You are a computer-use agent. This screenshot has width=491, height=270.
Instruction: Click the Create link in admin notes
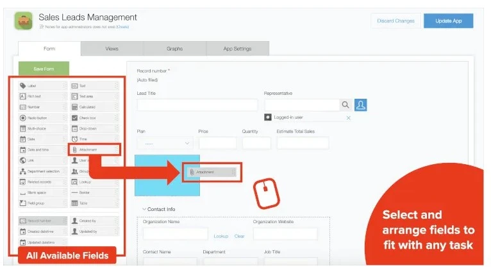tap(123, 27)
